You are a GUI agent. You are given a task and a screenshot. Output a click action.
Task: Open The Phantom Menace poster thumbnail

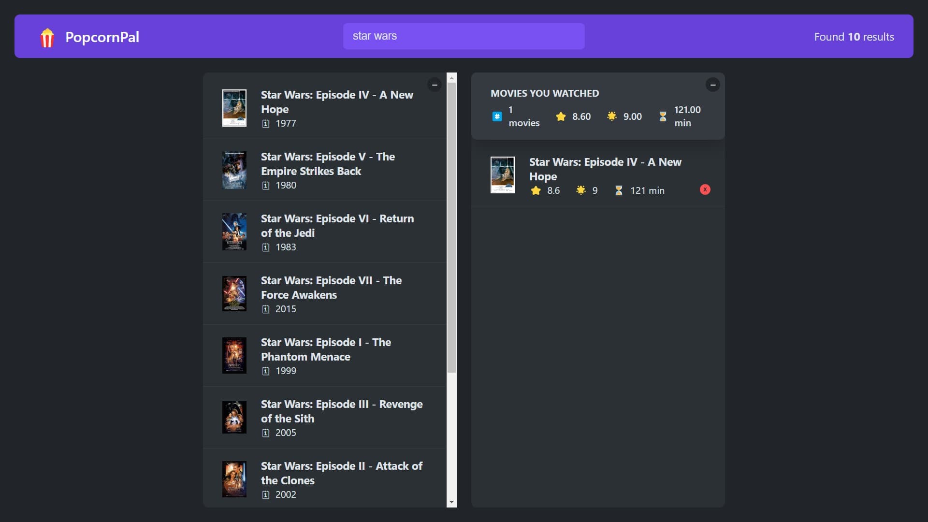[x=234, y=355]
